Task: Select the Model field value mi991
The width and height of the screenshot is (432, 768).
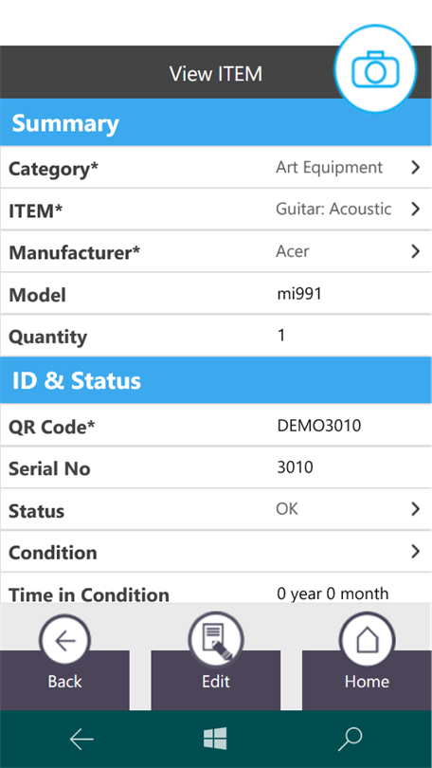Action: [299, 293]
